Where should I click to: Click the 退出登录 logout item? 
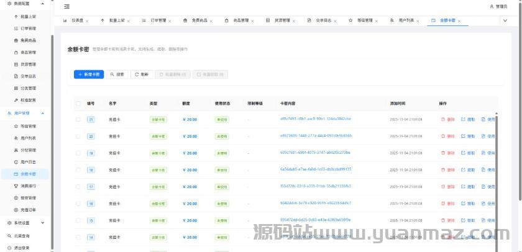(21, 248)
